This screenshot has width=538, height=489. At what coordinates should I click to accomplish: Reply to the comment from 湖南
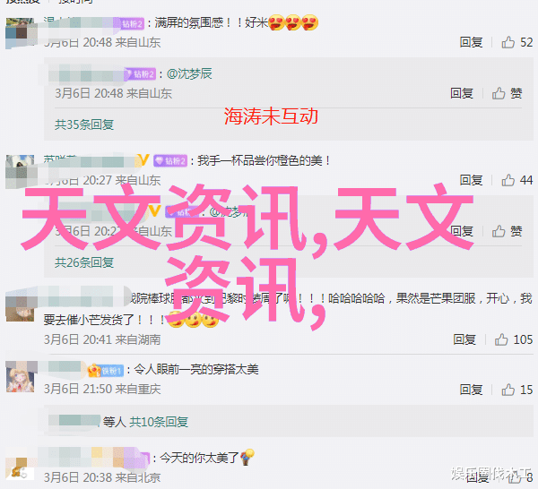(464, 339)
